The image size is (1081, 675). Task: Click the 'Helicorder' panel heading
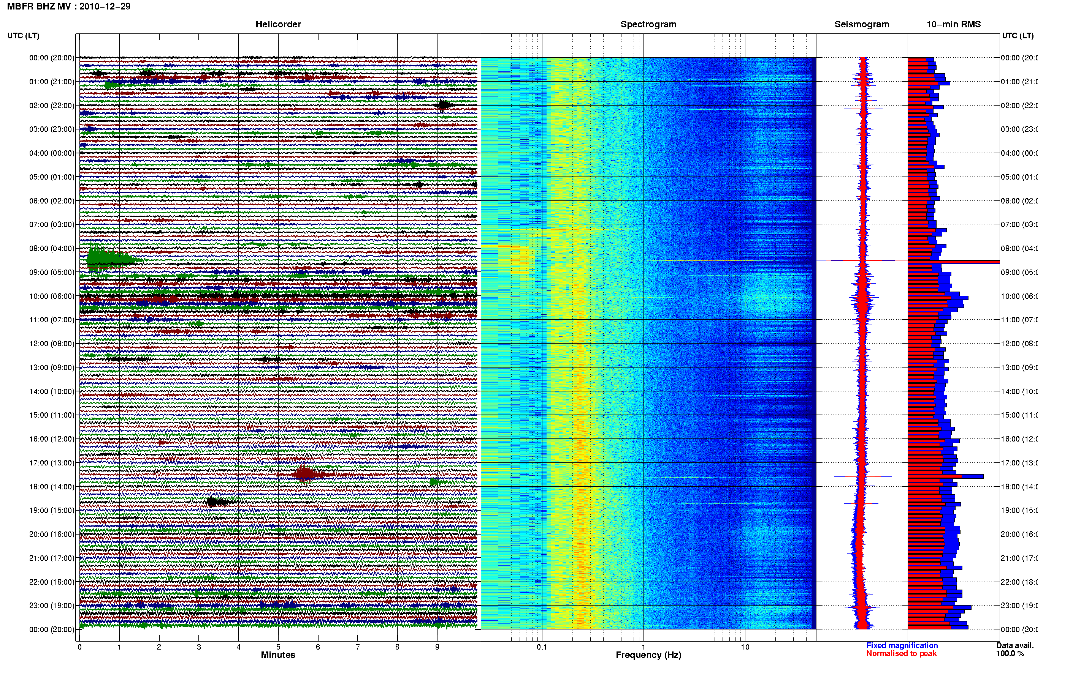[278, 24]
